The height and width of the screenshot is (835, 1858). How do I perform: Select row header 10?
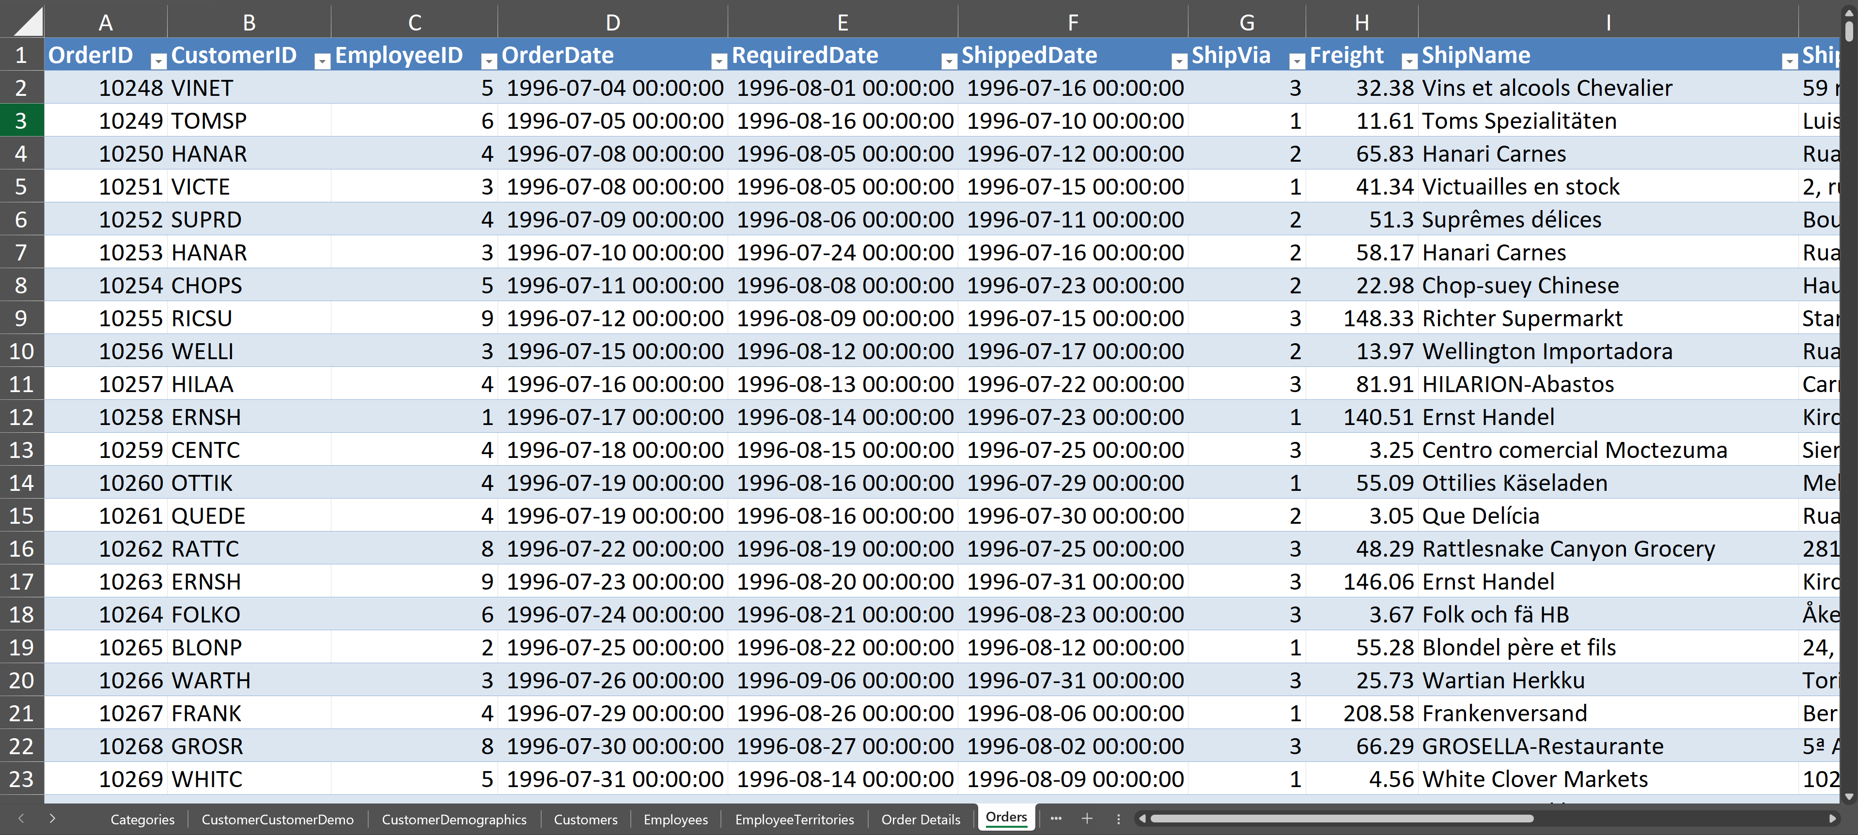(22, 351)
